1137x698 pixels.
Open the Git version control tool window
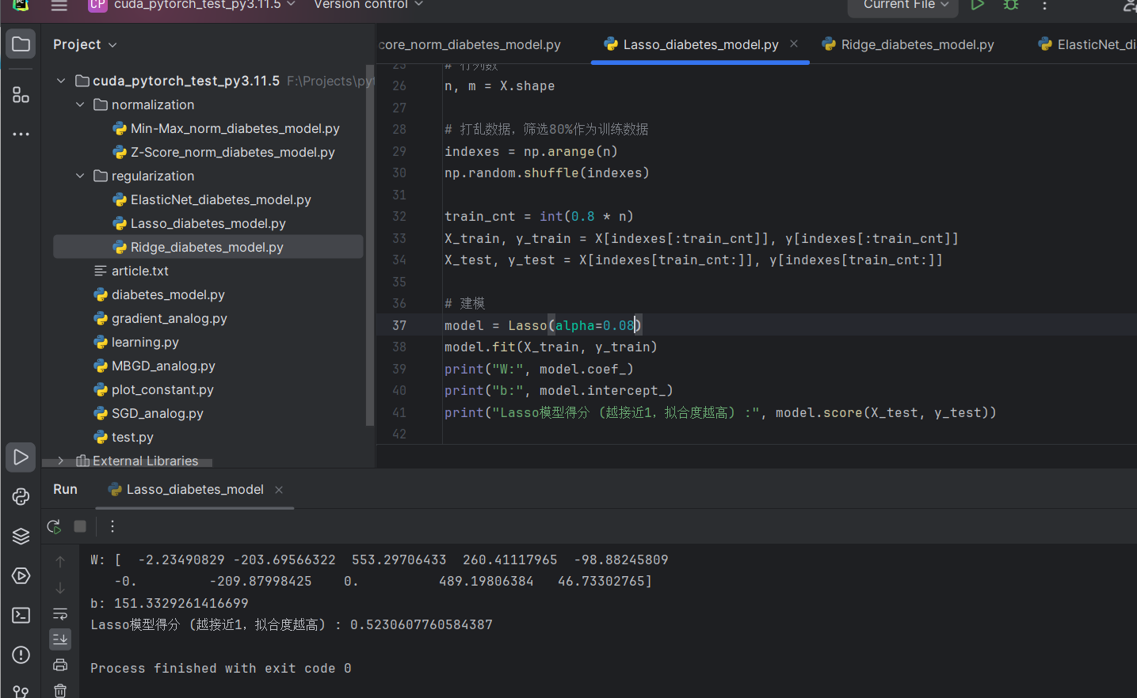pyautogui.click(x=21, y=691)
